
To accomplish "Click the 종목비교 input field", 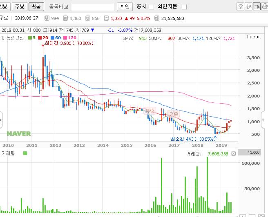I will (92, 7).
